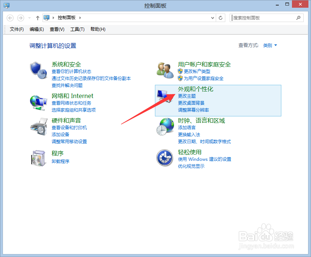Open the 编辑(E) menu
The image size is (311, 257).
coord(37,29)
